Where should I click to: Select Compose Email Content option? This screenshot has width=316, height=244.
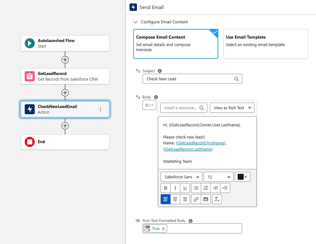(176, 44)
